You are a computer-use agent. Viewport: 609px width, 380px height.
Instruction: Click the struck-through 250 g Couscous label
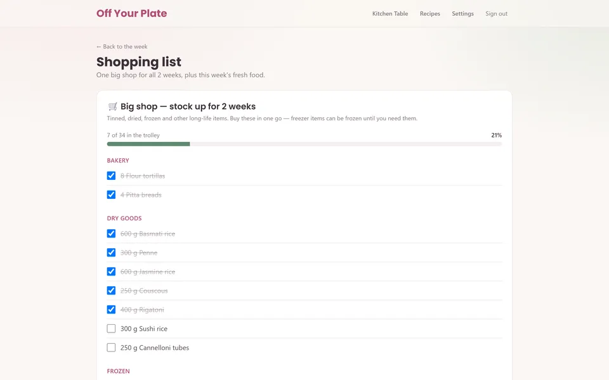point(144,291)
